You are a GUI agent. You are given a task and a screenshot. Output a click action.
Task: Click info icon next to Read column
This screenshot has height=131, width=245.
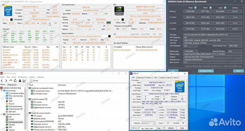coord(195,7)
